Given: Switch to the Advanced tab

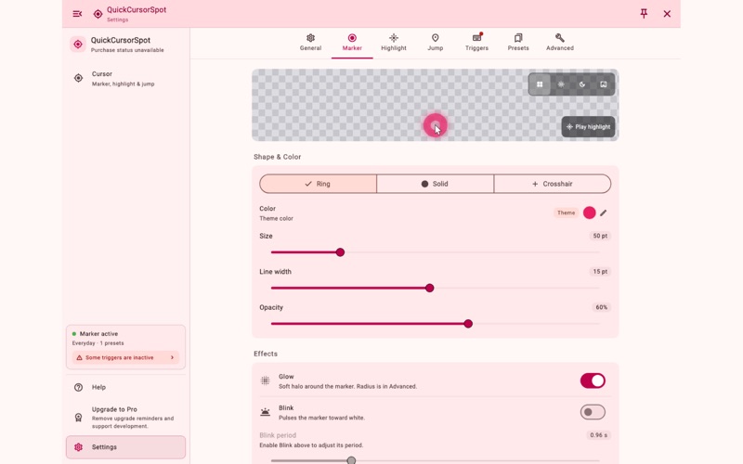Looking at the screenshot, I should point(560,42).
